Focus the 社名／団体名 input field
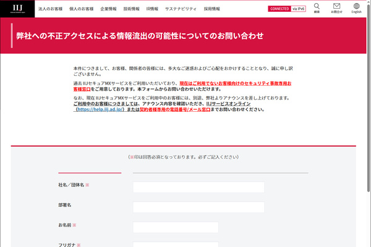Viewport: 371px width, 247px height. click(x=198, y=187)
